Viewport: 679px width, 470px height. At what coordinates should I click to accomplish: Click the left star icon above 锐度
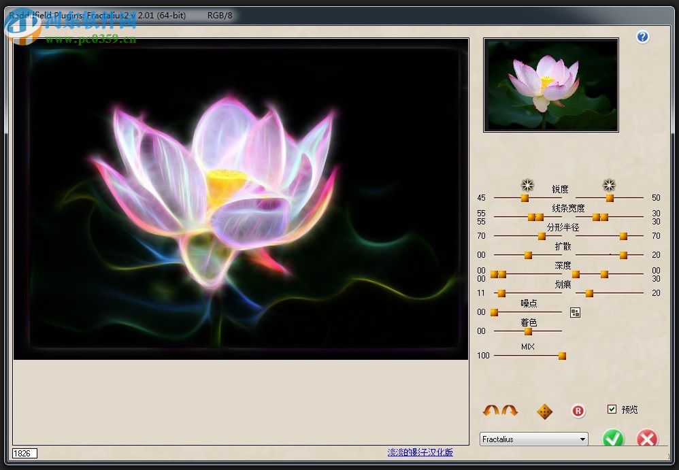tap(527, 185)
